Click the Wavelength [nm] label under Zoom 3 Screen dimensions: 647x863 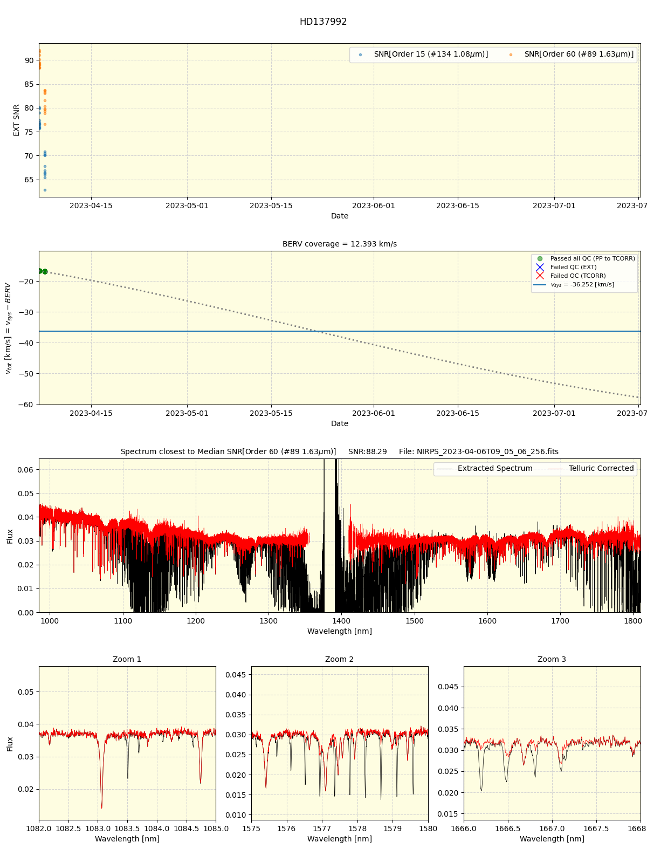552,839
